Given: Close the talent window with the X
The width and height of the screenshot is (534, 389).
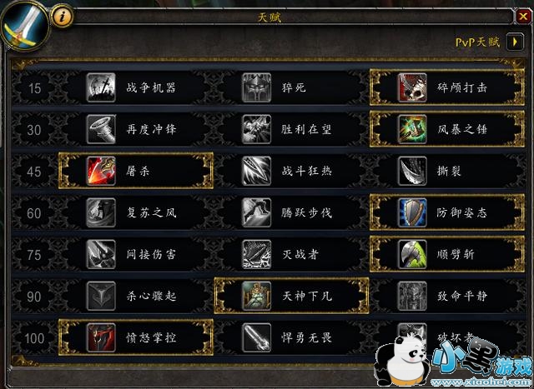Looking at the screenshot, I should click(523, 17).
